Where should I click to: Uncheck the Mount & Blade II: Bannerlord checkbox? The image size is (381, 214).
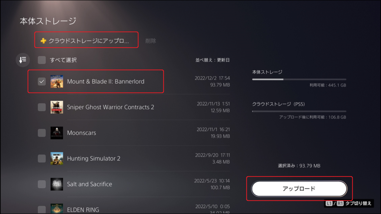(x=42, y=81)
